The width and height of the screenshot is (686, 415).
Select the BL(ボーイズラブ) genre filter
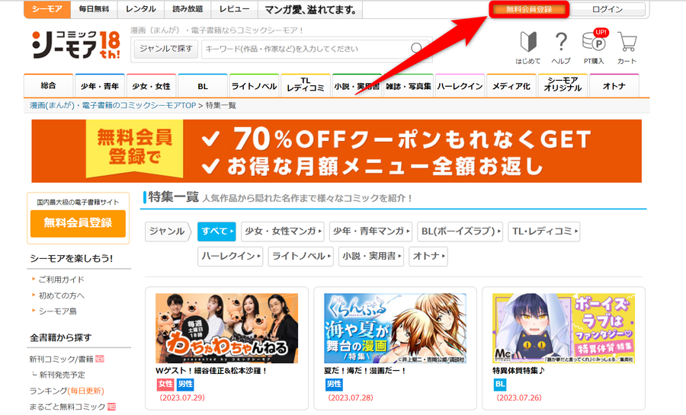(x=460, y=231)
